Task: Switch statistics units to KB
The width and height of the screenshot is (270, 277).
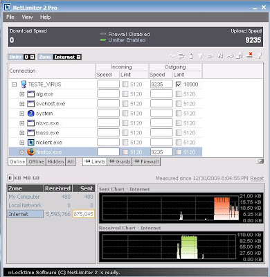Action: click(17, 178)
